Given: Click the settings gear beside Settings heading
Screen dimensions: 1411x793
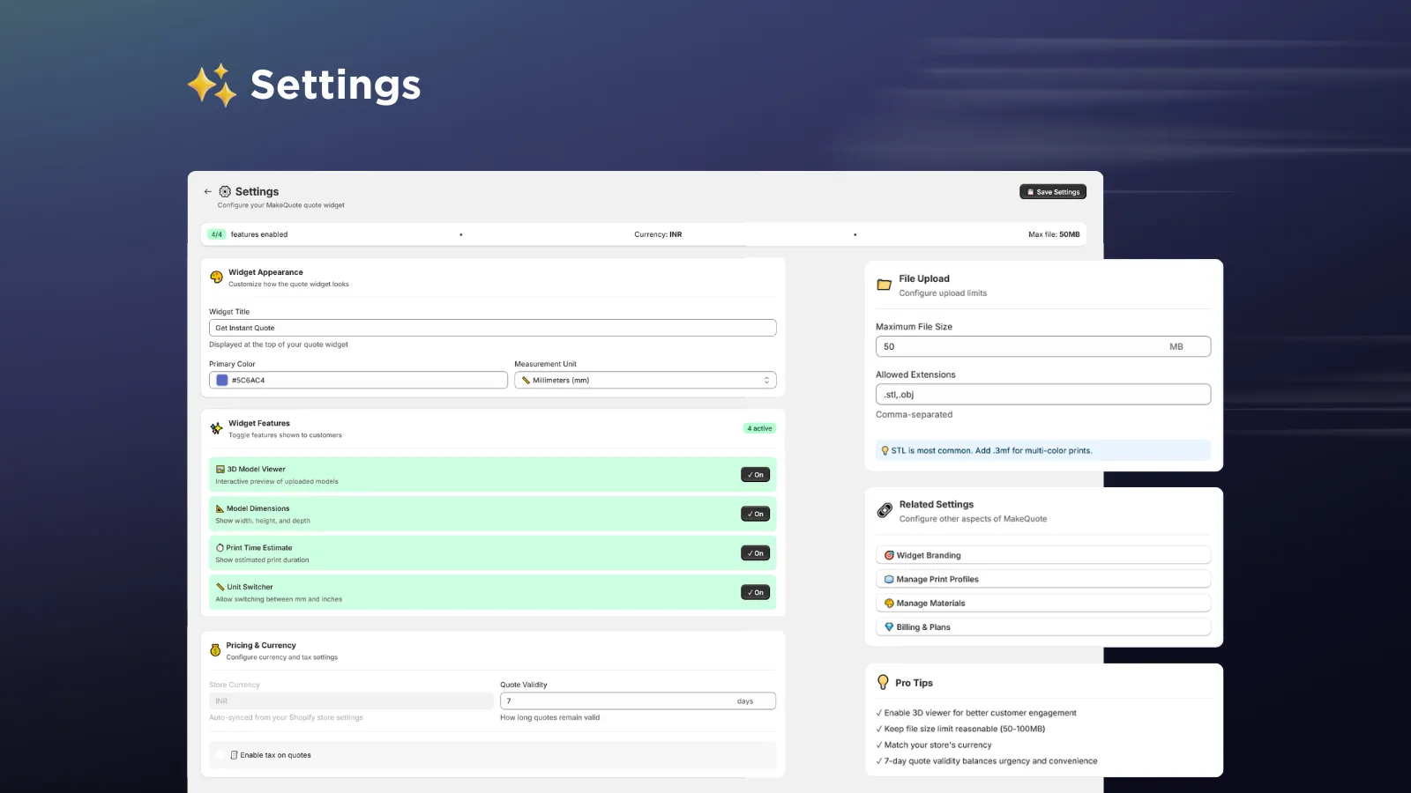Looking at the screenshot, I should pos(227,191).
